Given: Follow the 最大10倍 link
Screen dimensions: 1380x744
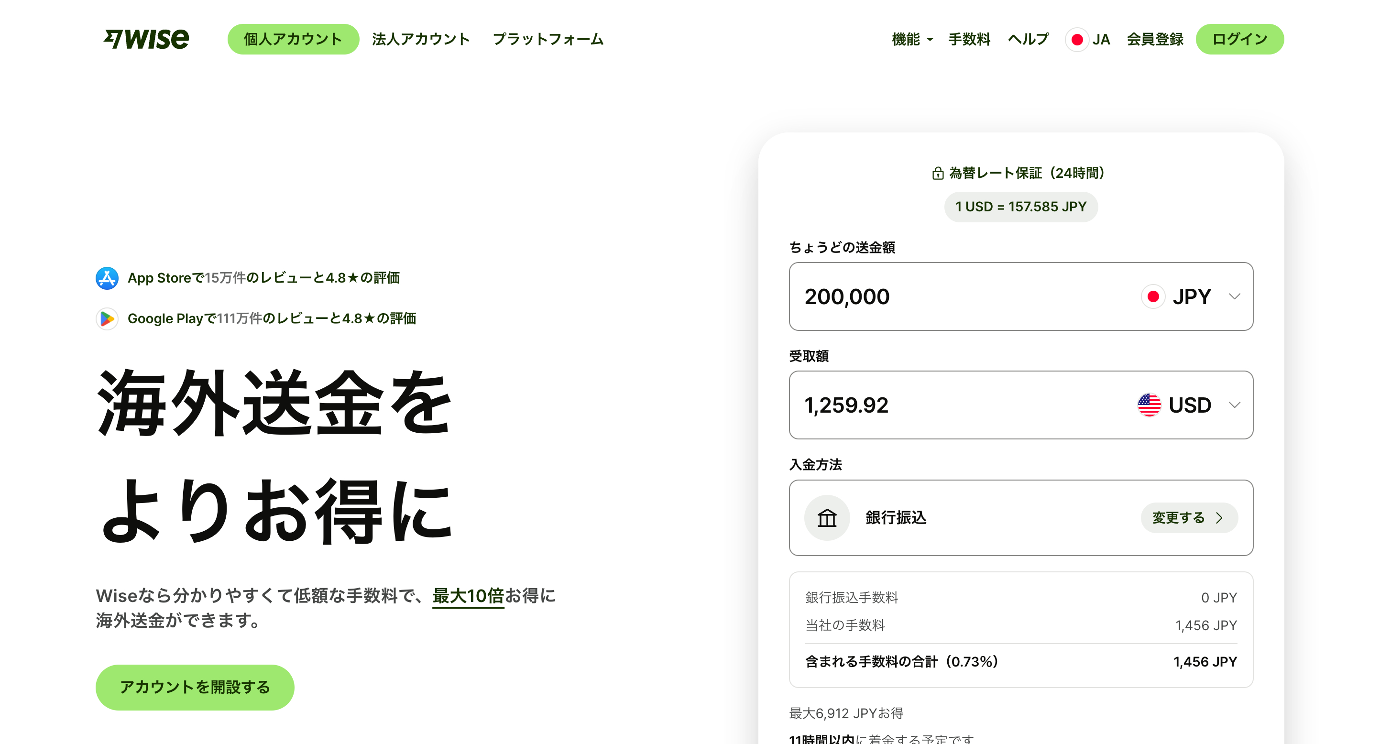Looking at the screenshot, I should (468, 596).
